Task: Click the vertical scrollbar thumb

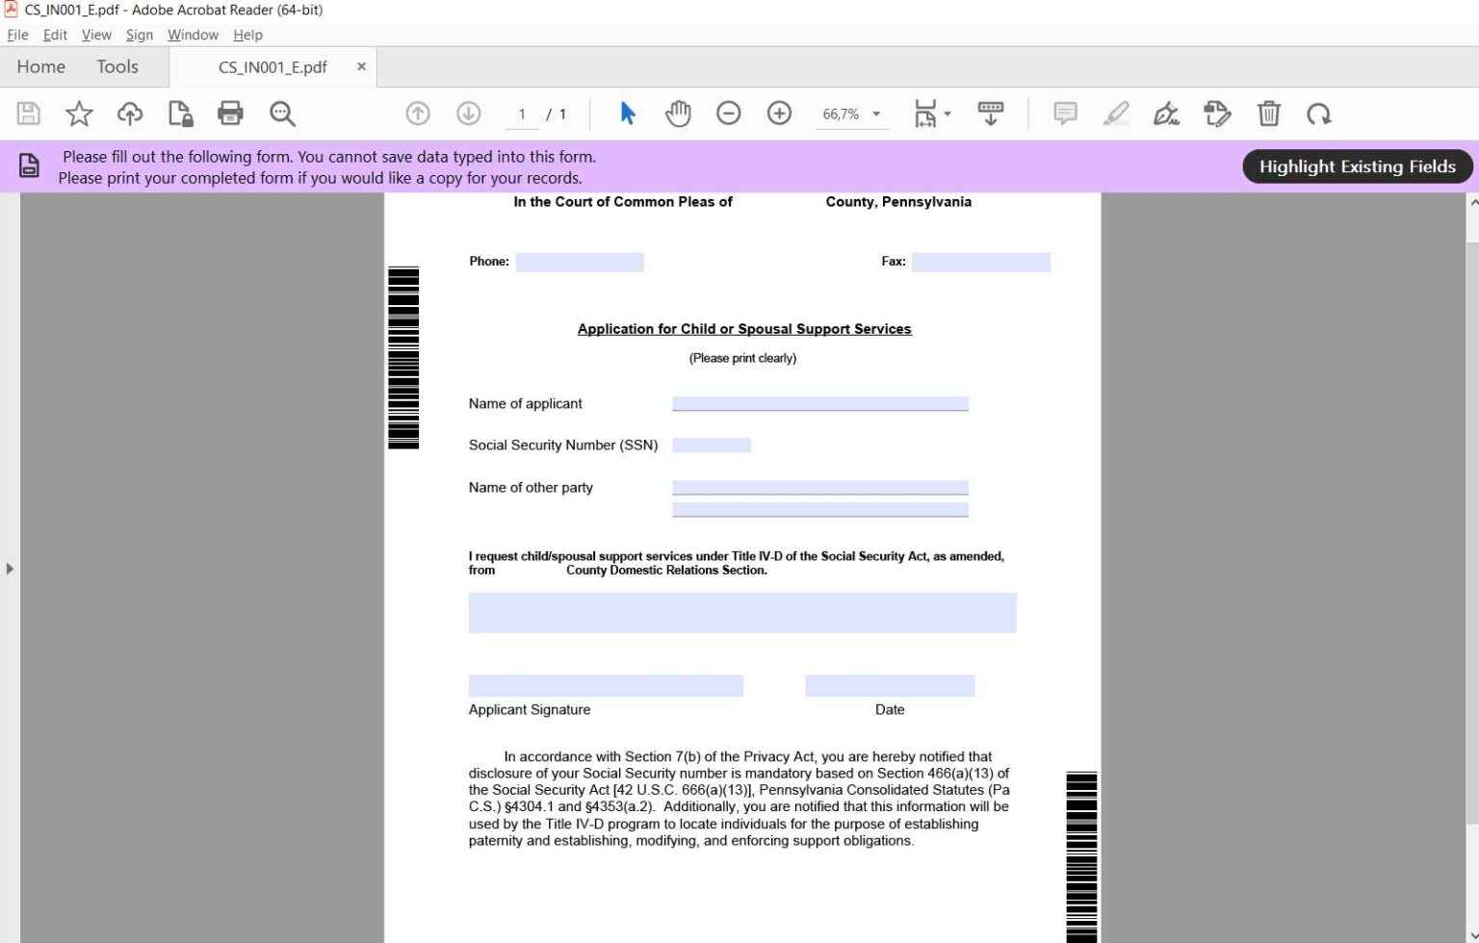Action: [1472, 531]
